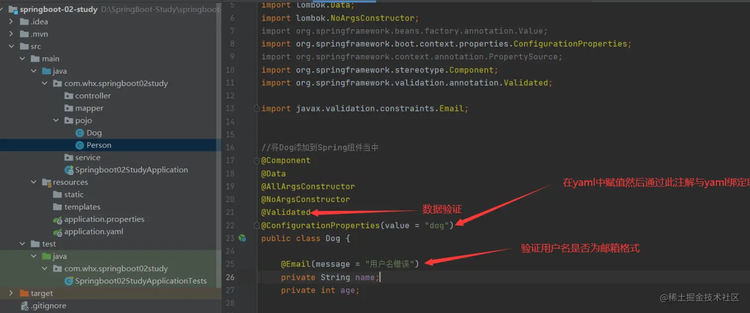Expand the .mvn folder chevron
The width and height of the screenshot is (750, 313).
point(11,34)
